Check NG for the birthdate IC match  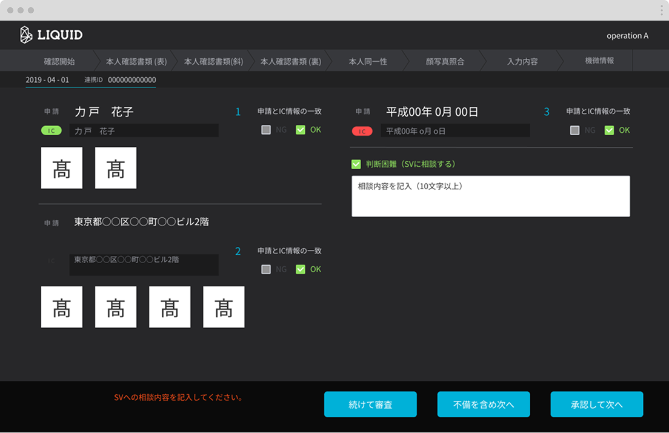click(574, 130)
